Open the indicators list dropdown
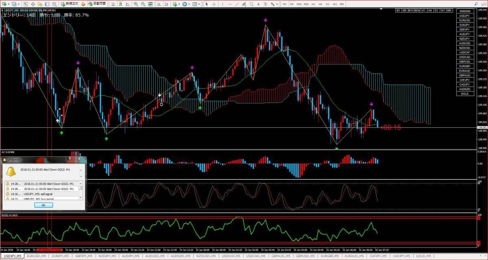488x260 pixels. point(176,4)
